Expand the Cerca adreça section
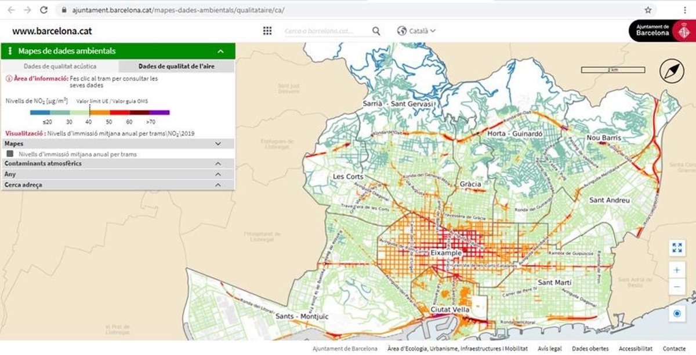696x355 pixels. coord(218,185)
